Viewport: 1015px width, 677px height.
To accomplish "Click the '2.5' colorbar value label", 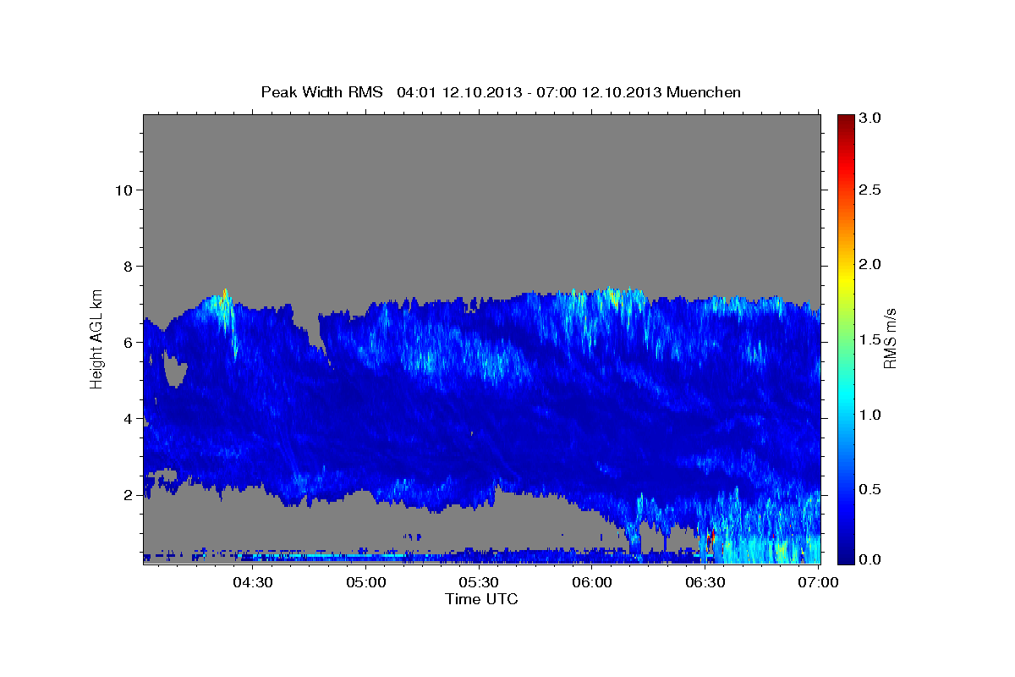I will 870,190.
